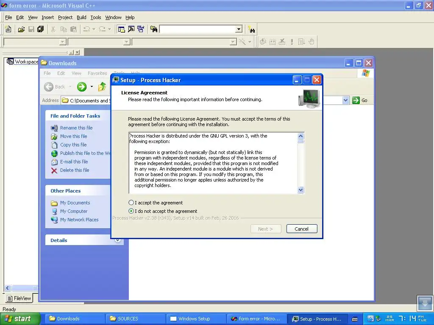434x325 pixels.
Task: Click 'My Network Places' link
Action: pos(79,220)
